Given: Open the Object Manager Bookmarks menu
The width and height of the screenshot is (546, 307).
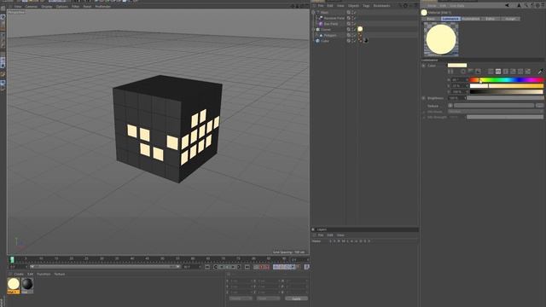Looking at the screenshot, I should [x=381, y=6].
